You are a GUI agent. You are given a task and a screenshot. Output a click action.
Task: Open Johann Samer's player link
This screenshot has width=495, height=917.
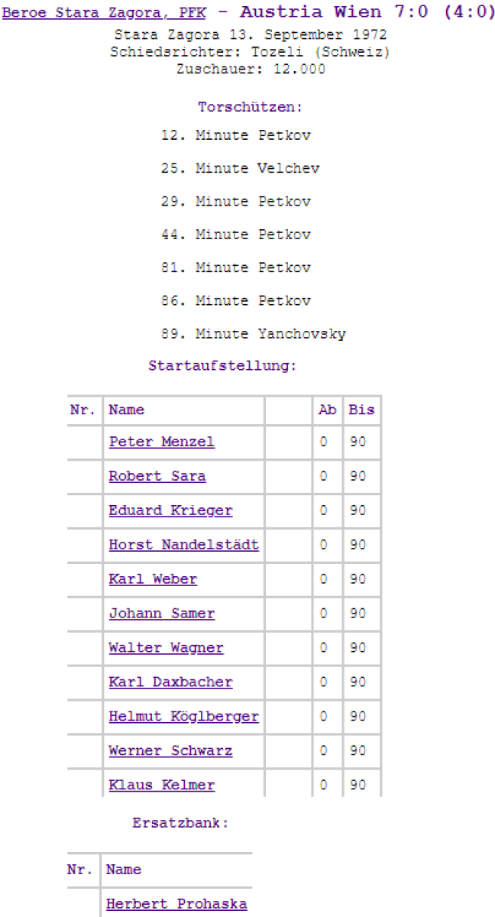[161, 614]
